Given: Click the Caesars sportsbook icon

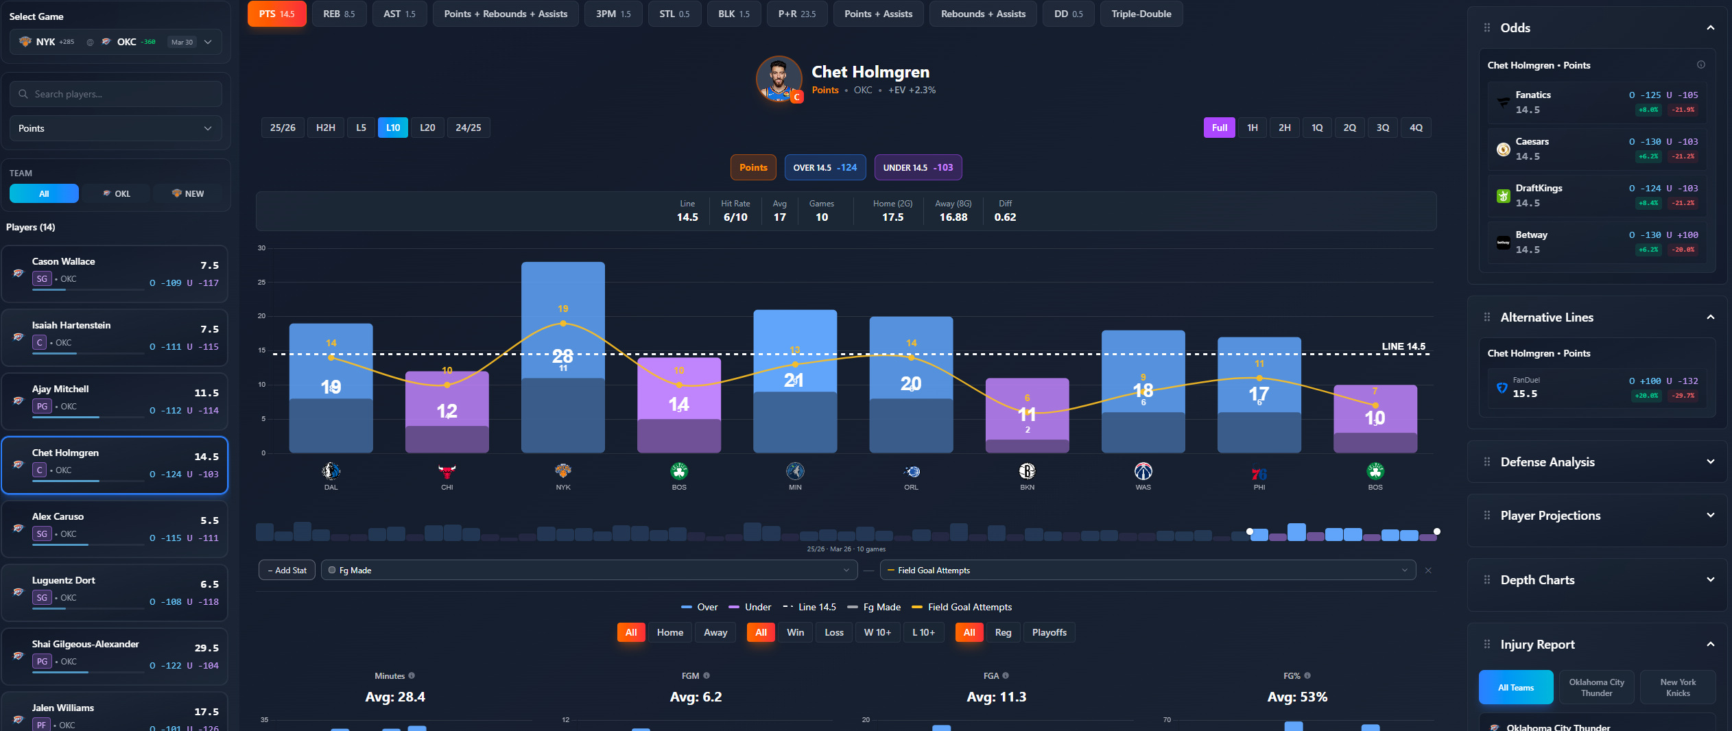Looking at the screenshot, I should click(x=1504, y=149).
